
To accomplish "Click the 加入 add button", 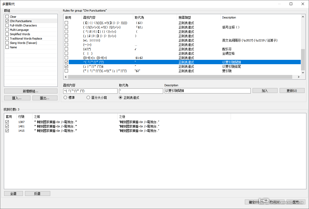I will [x=265, y=91].
